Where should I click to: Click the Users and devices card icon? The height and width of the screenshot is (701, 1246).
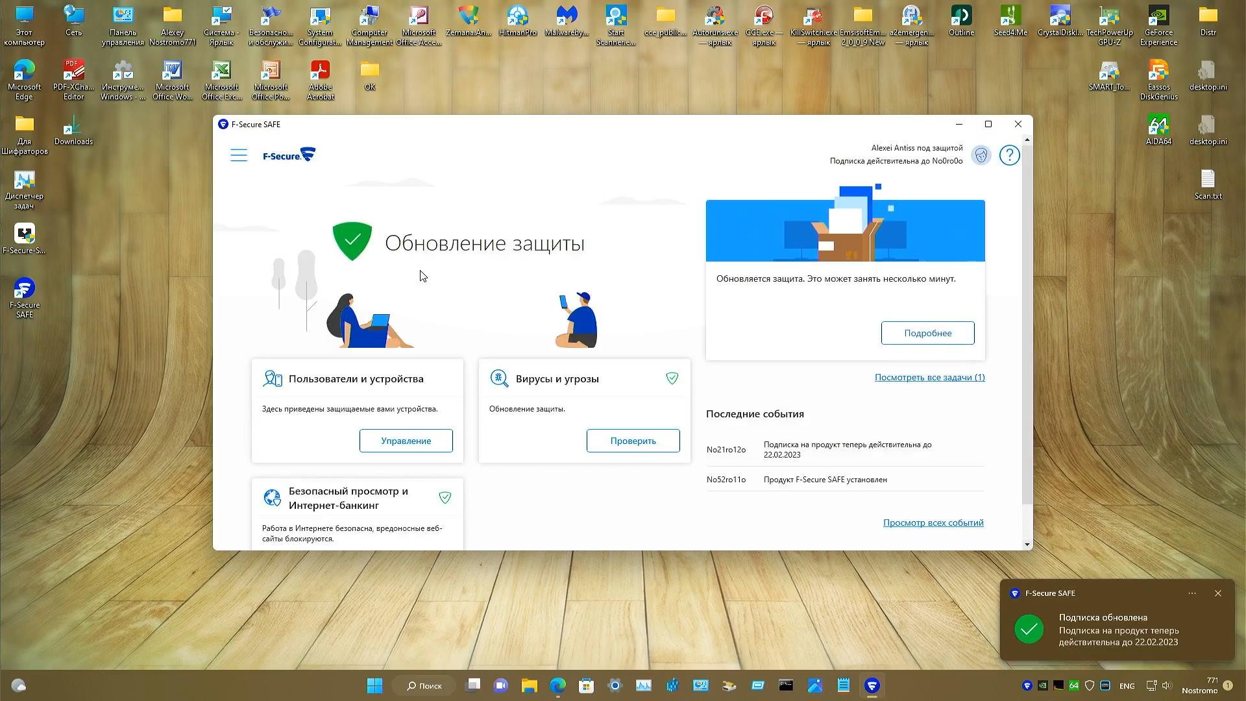[x=272, y=378]
